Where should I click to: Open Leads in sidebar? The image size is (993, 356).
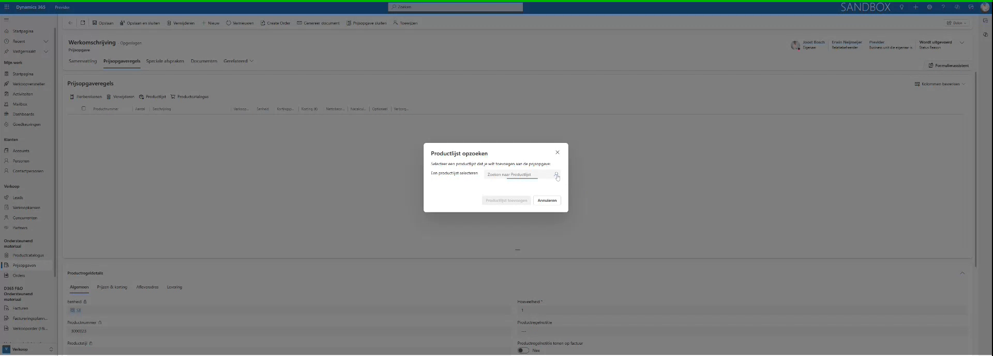coord(18,198)
